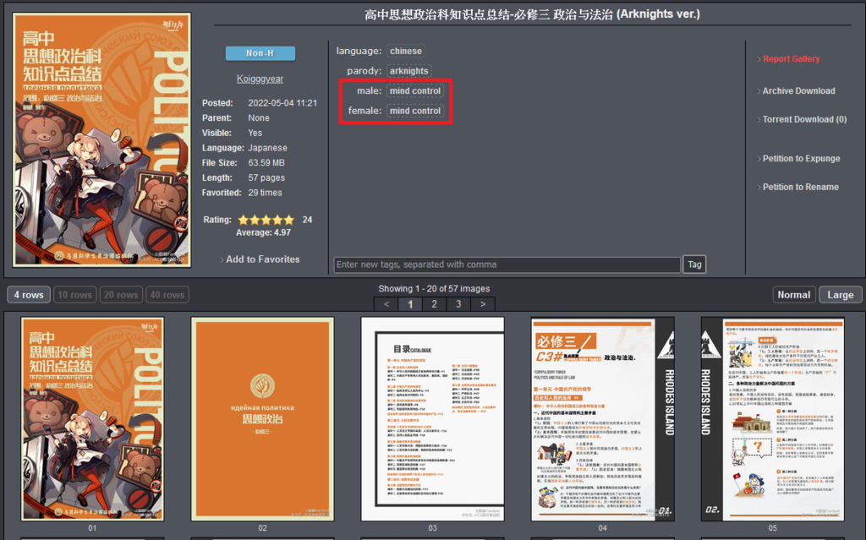Click the Language value Japanese
This screenshot has height=540, width=866.
267,148
